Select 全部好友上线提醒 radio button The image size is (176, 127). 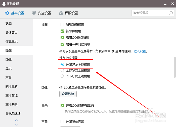coord(62,70)
